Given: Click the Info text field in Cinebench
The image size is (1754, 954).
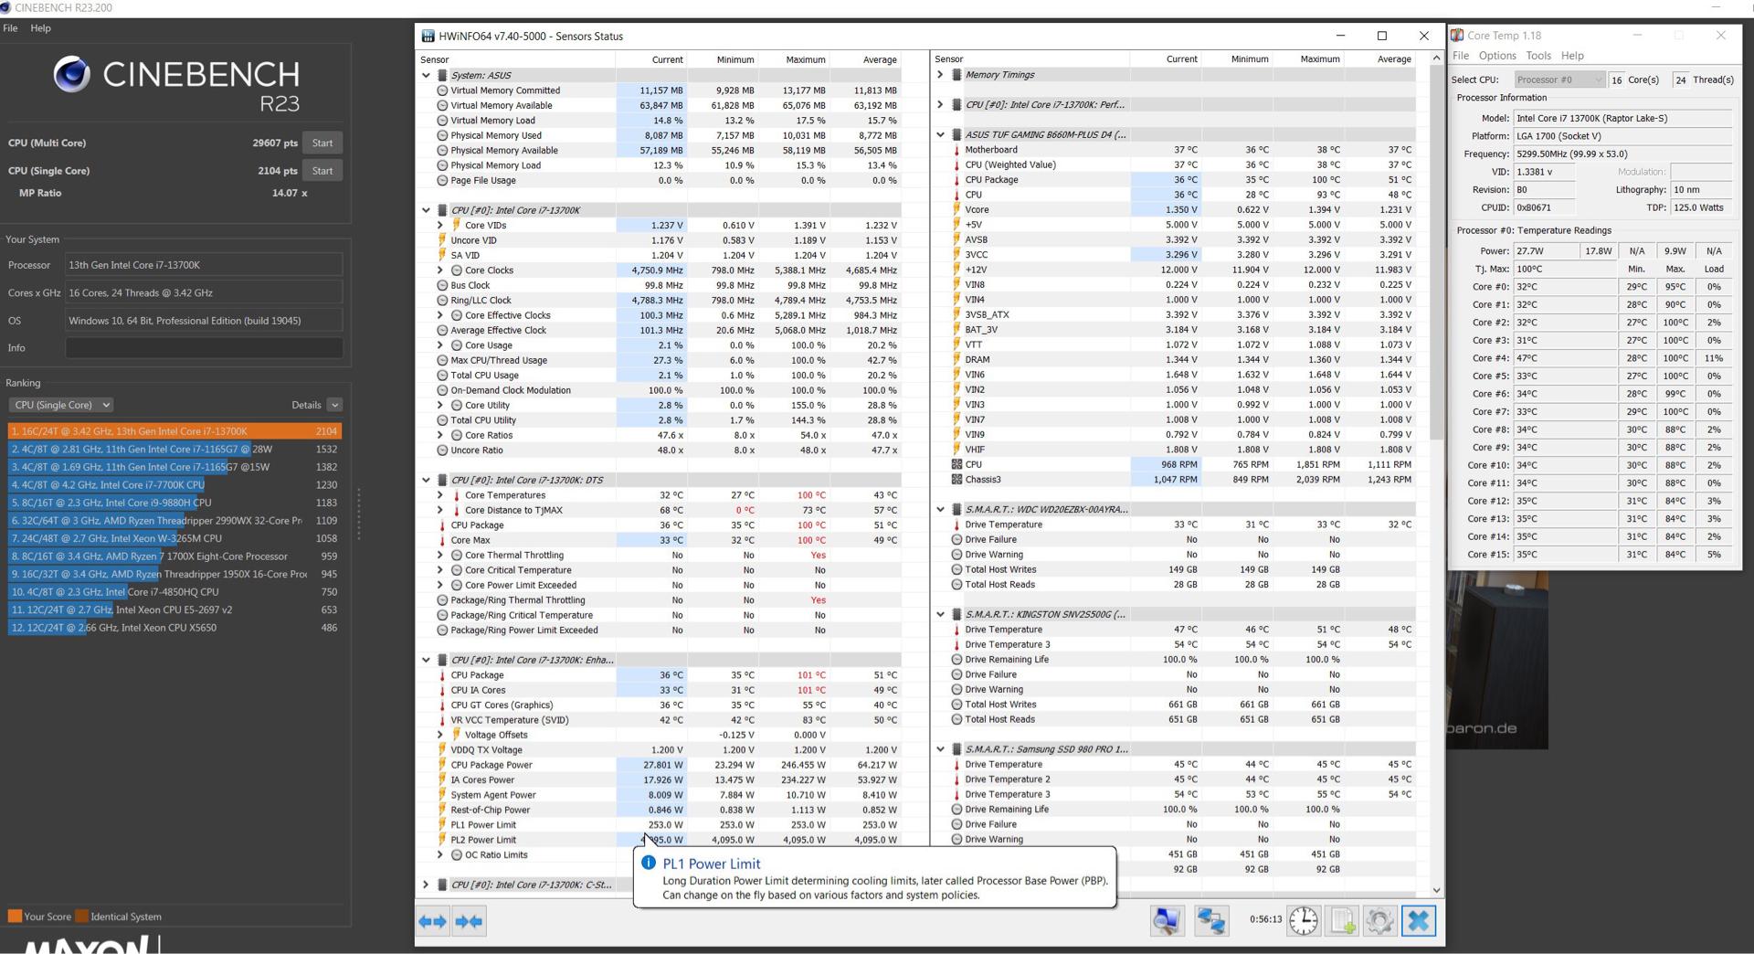Looking at the screenshot, I should click(204, 348).
